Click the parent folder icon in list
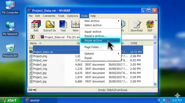The image size is (185, 103). coord(31,48)
